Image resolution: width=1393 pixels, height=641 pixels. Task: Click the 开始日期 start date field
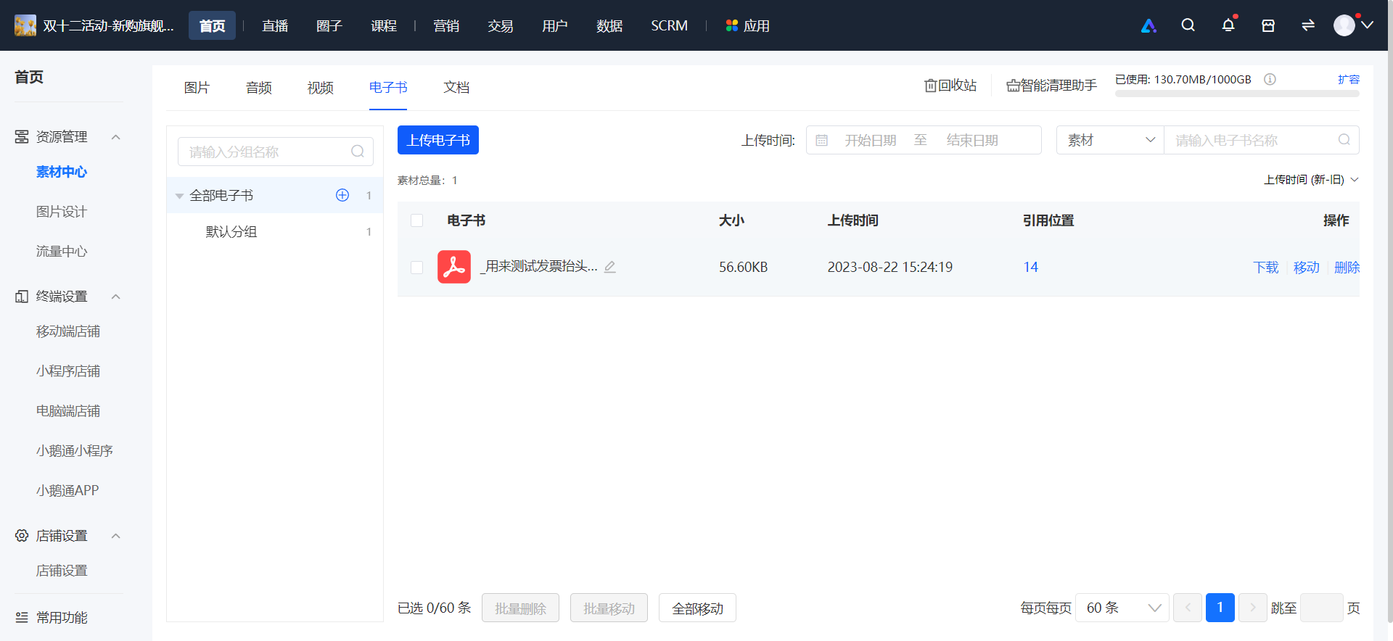click(x=871, y=140)
